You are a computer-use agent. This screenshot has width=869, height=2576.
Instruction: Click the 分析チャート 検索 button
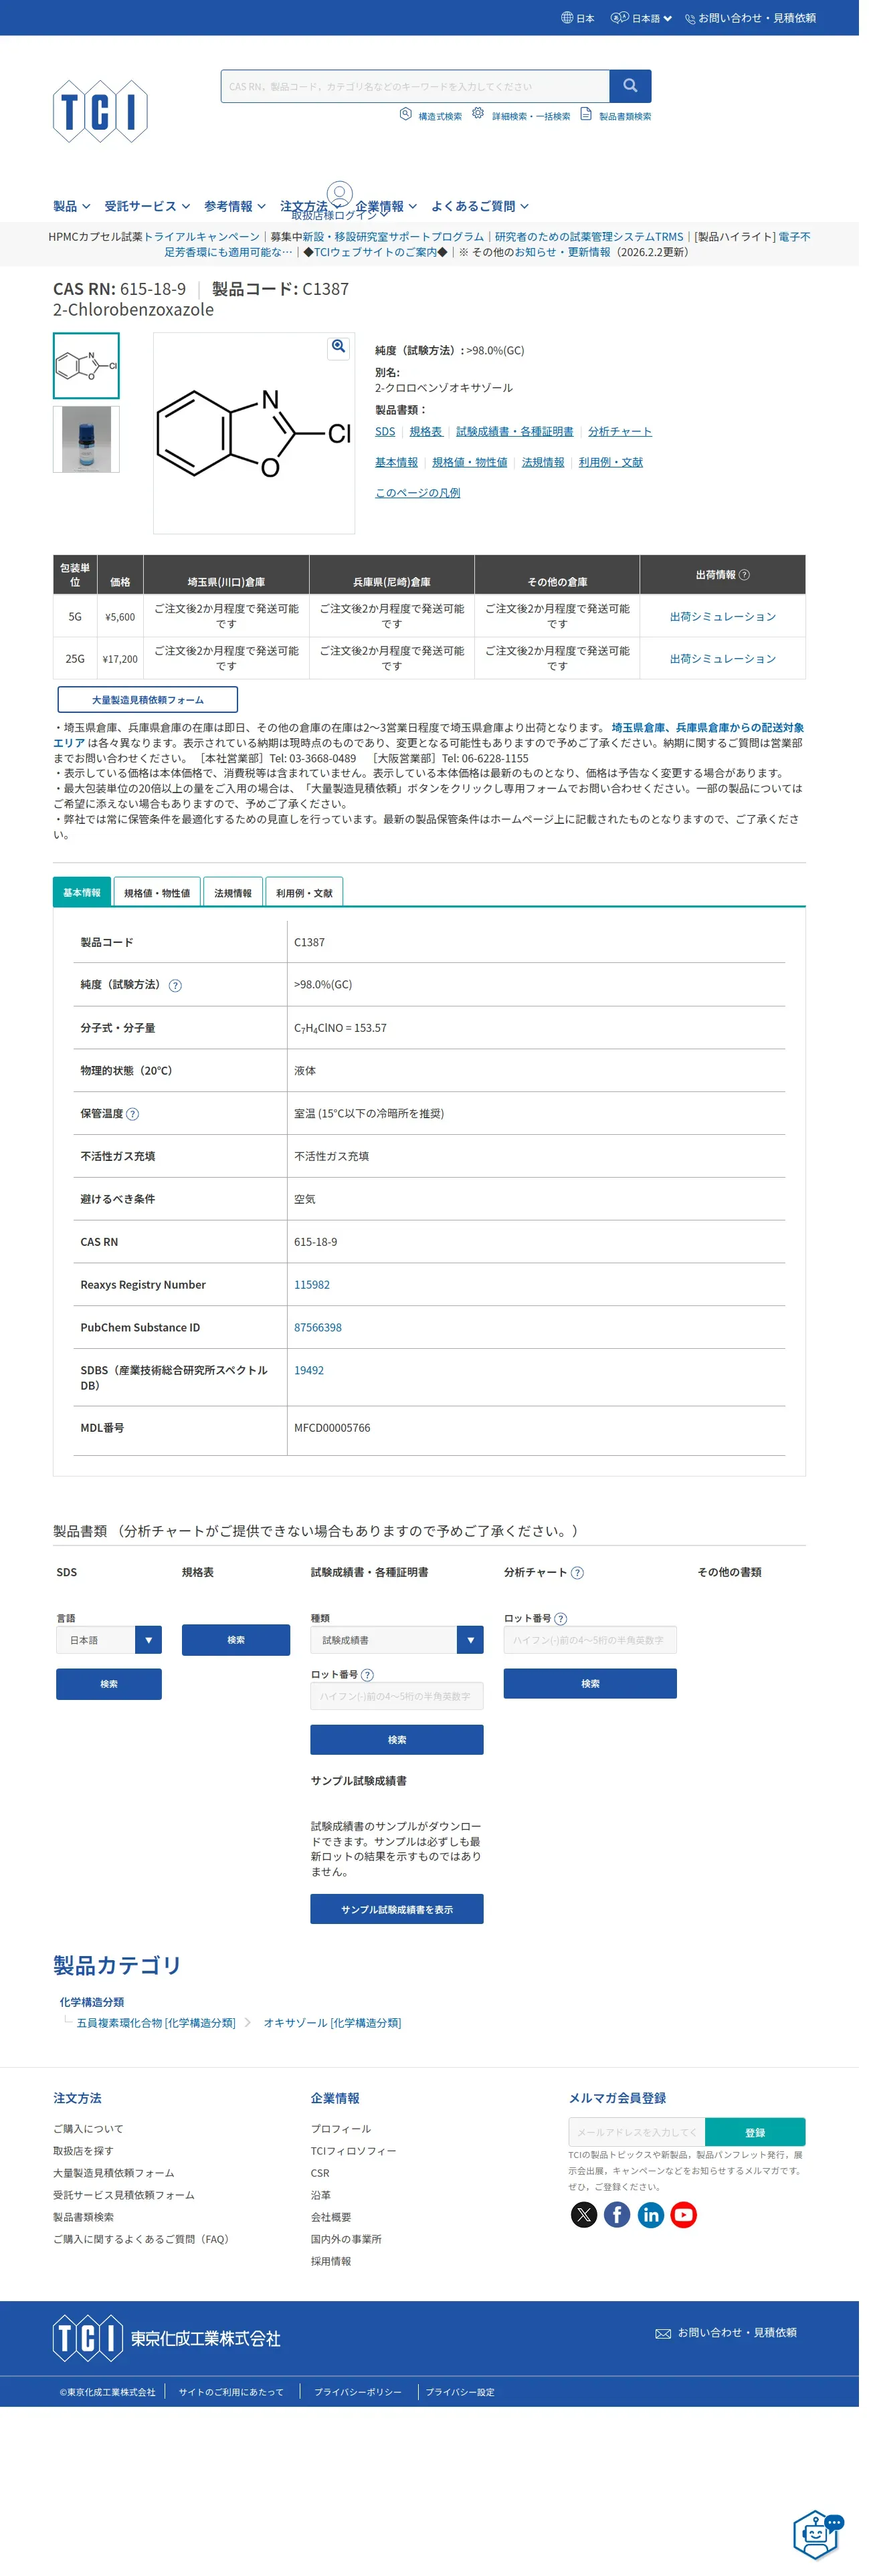point(590,1684)
